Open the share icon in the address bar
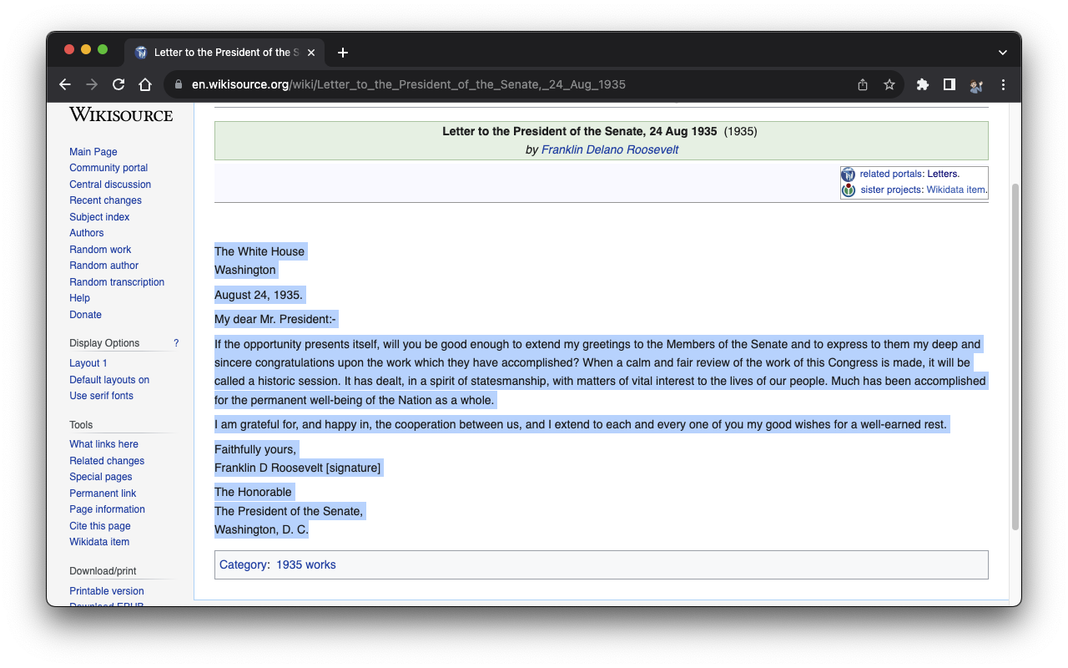Viewport: 1068px width, 668px height. pos(863,84)
